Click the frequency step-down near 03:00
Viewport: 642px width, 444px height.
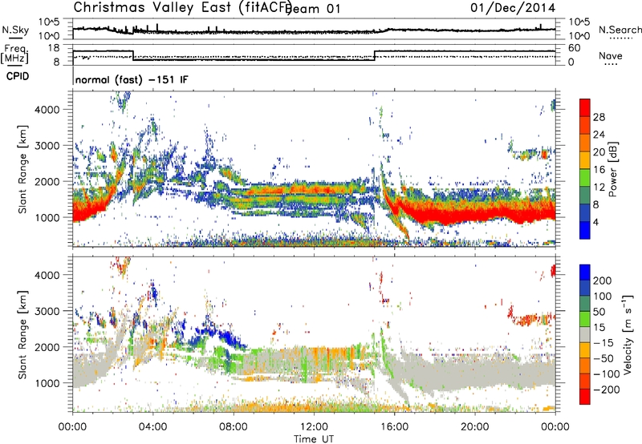point(133,55)
